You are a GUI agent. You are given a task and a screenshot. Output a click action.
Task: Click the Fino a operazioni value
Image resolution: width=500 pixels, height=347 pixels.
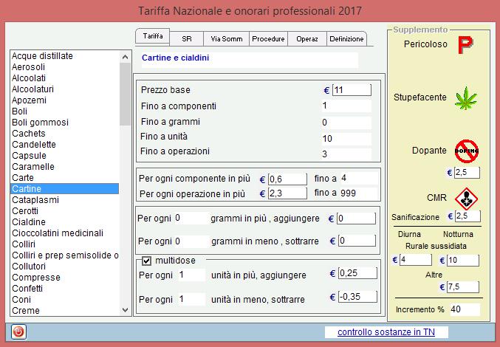click(x=346, y=154)
